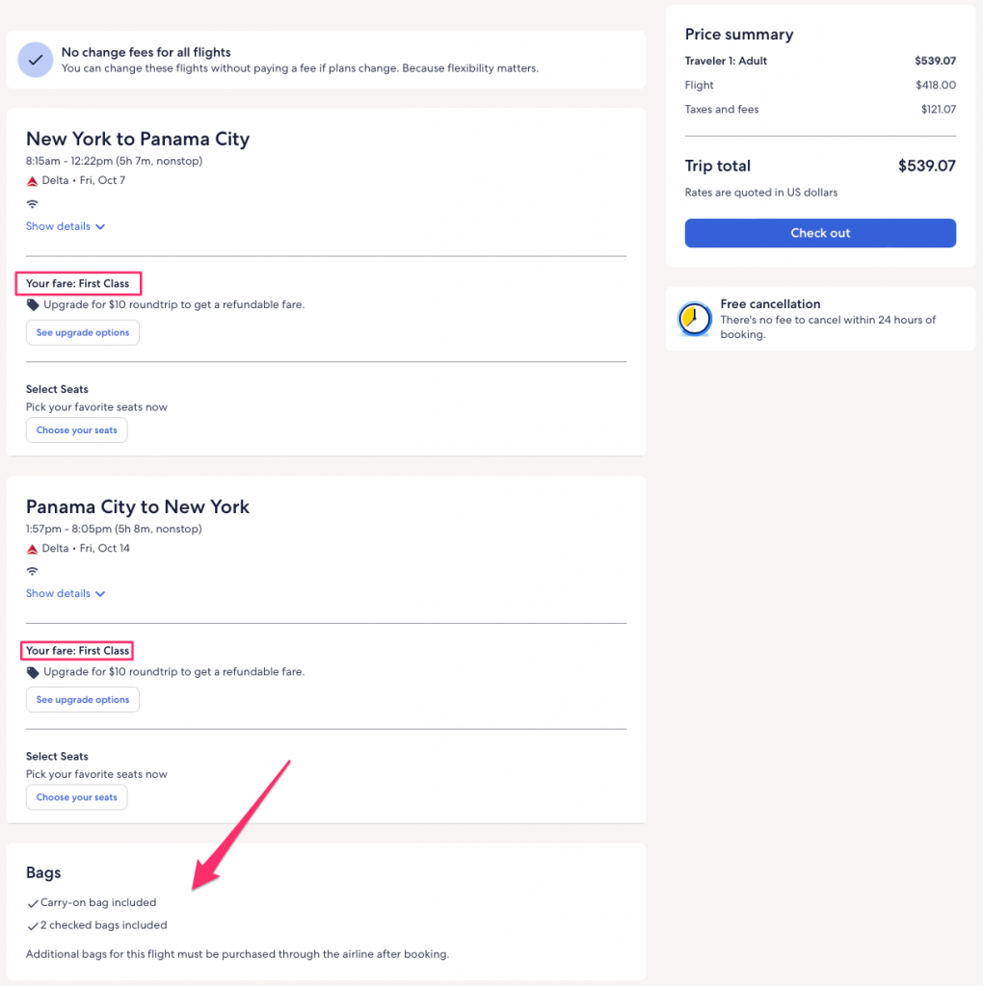Choose your seats for New York to Panama City

point(77,430)
